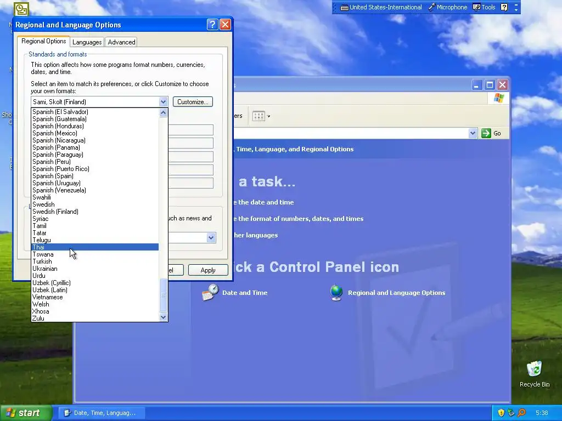Choose Telugu in the list
Screen dimensions: 562x421
click(95, 240)
